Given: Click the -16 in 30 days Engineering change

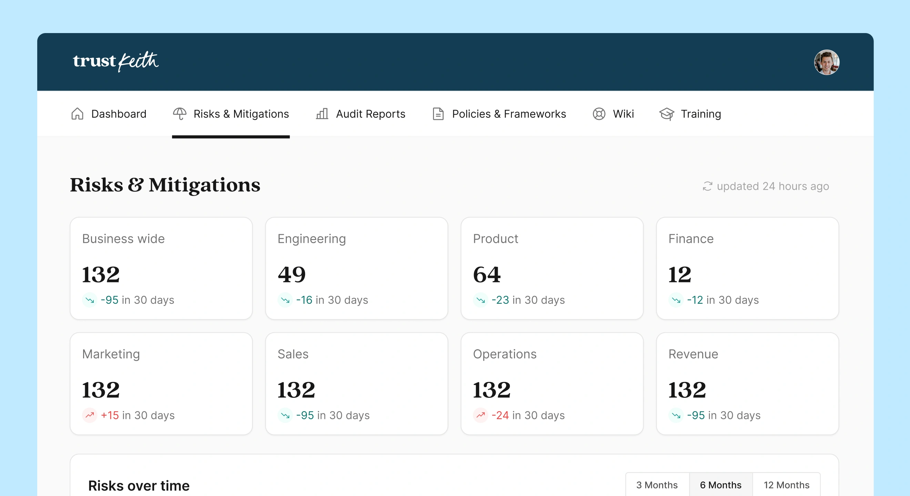Looking at the screenshot, I should point(332,300).
